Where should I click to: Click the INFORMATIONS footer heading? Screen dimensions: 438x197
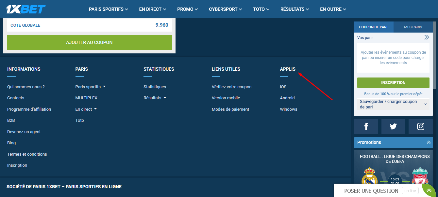point(24,69)
